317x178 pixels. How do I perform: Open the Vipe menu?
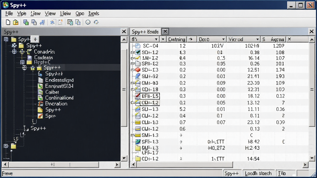click(x=22, y=14)
